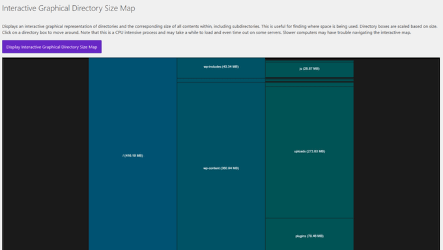
Task: Click Display Interactive Graphical Directory Size Map button
Action: (x=51, y=47)
